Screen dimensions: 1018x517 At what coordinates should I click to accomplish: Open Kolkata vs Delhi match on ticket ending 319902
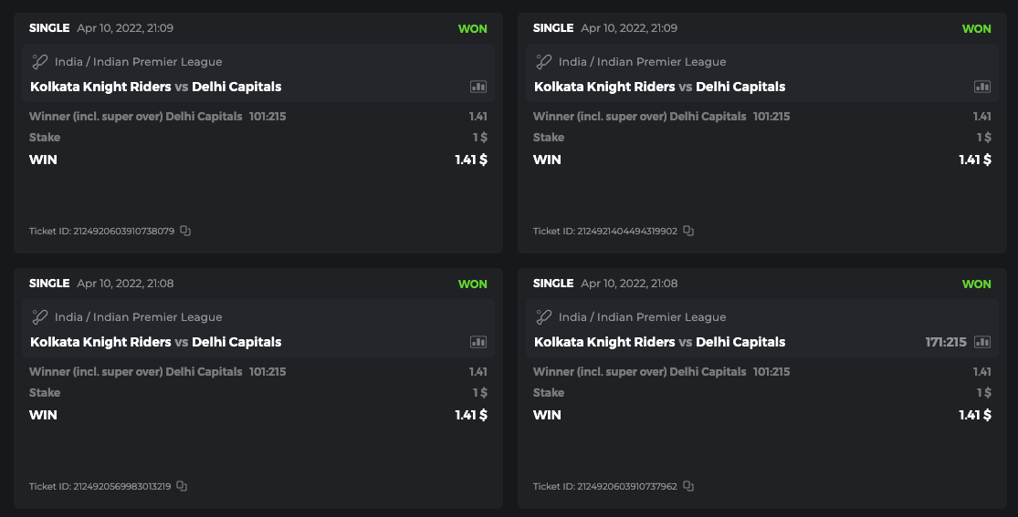[x=659, y=87]
